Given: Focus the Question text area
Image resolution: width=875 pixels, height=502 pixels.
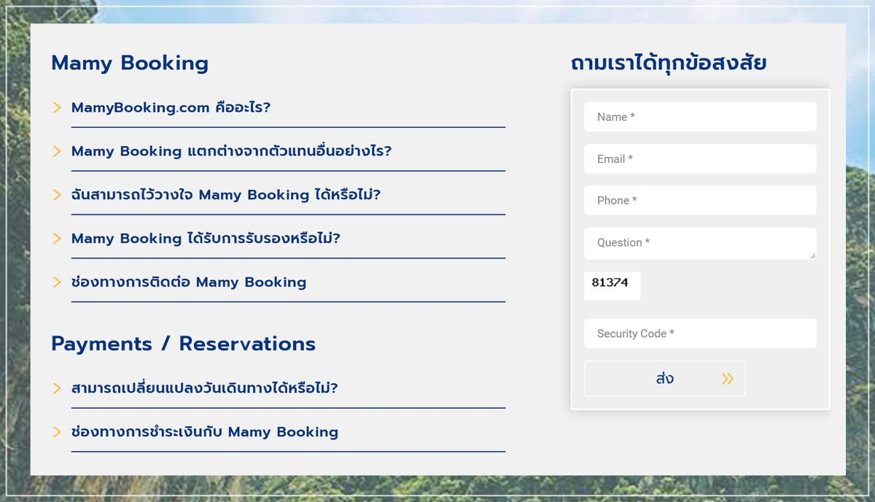Looking at the screenshot, I should (x=700, y=243).
